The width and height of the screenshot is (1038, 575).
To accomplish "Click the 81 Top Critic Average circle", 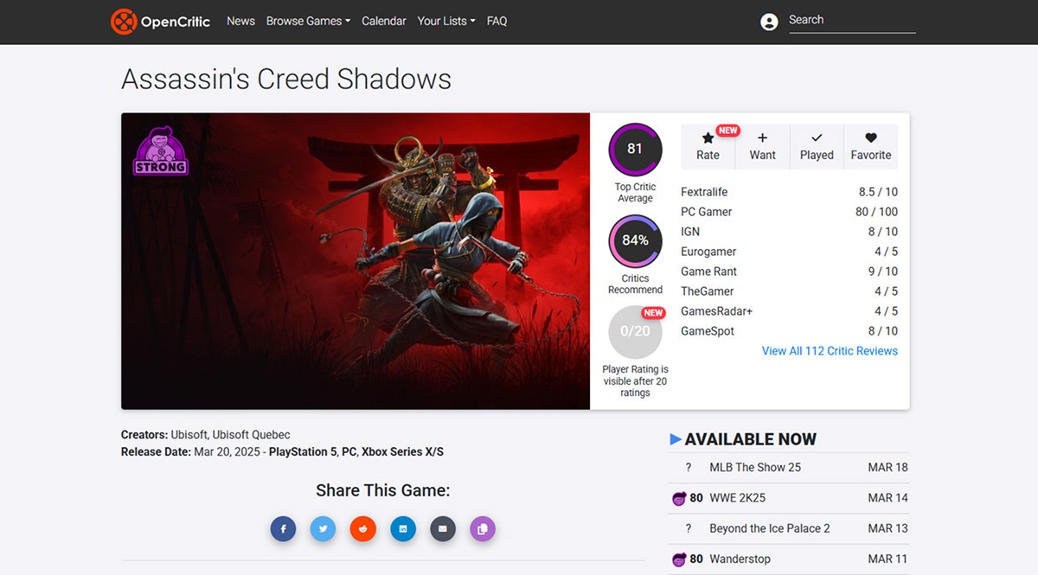I will (x=635, y=149).
